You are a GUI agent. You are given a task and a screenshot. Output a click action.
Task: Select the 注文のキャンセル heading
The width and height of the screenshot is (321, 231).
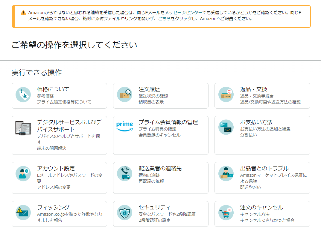pos(262,207)
